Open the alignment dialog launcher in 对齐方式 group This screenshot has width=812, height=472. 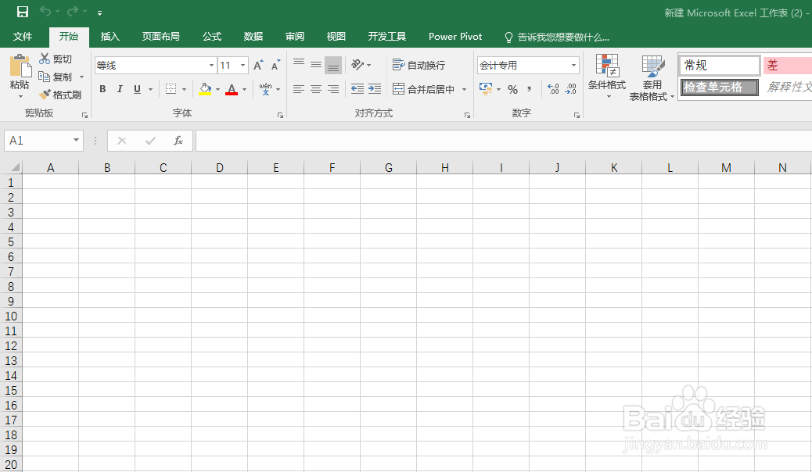(467, 115)
